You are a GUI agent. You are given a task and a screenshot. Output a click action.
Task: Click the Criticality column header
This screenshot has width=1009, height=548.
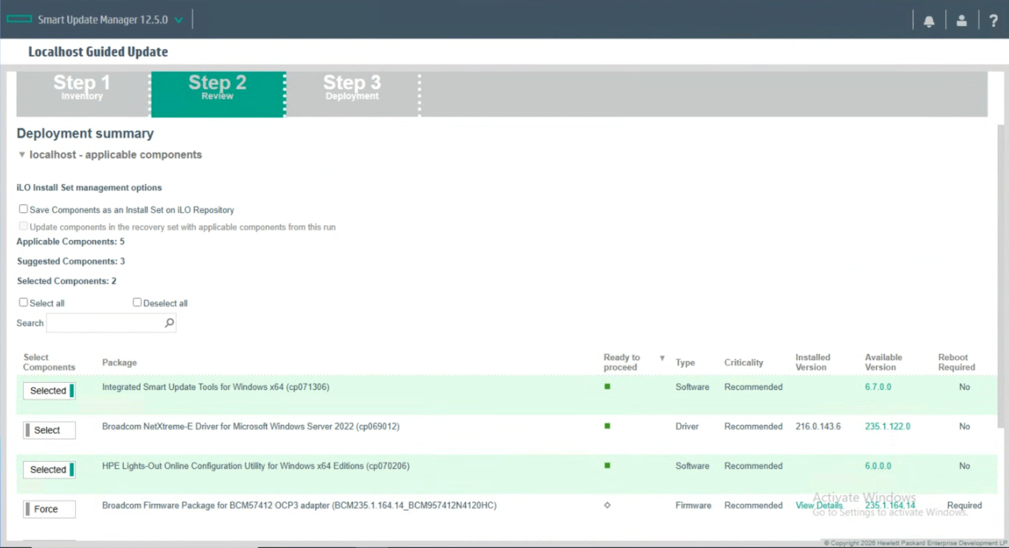coord(744,362)
